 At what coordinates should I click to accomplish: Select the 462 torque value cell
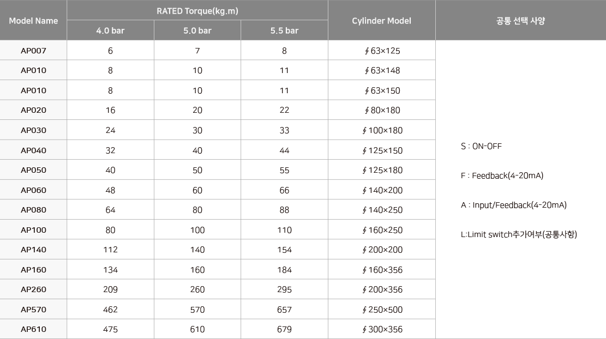pos(110,310)
